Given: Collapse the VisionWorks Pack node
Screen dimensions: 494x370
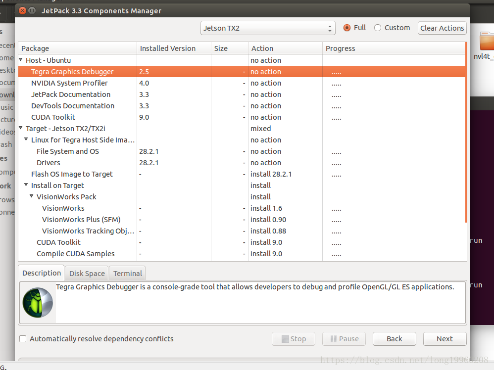Looking at the screenshot, I should coord(32,196).
